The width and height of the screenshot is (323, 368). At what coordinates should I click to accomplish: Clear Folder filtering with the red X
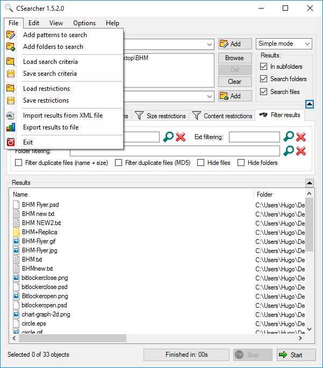(301, 151)
